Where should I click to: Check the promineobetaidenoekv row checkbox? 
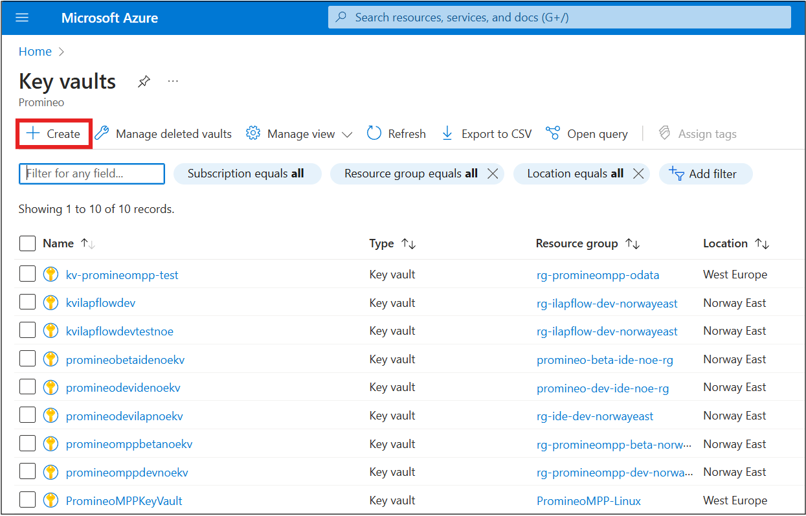coord(27,359)
